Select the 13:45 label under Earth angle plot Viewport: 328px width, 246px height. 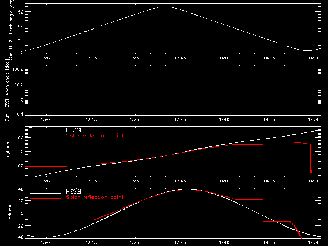pos(180,58)
